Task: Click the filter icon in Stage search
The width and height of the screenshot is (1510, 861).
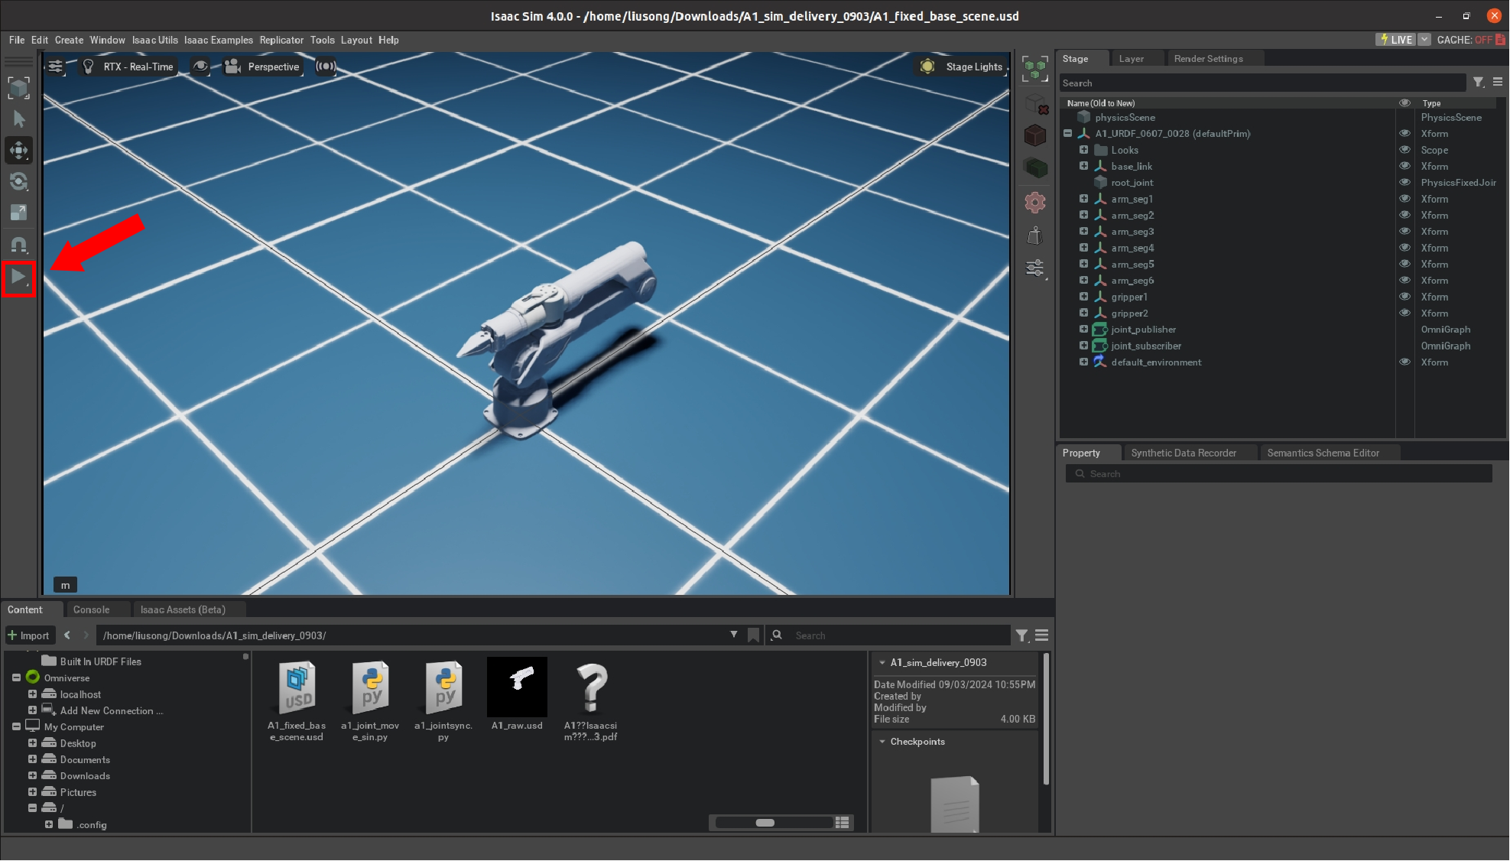Action: [x=1478, y=83]
